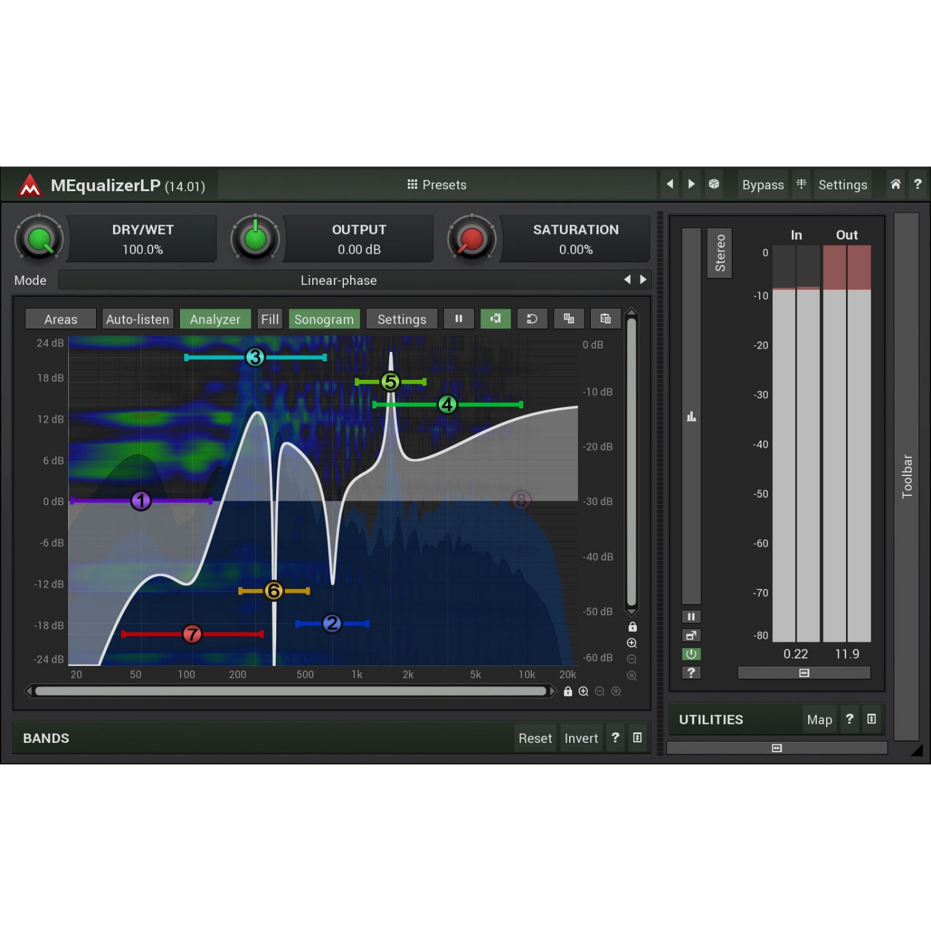Lock the horizontal frequency zoom
This screenshot has width=931, height=931.
(x=568, y=691)
